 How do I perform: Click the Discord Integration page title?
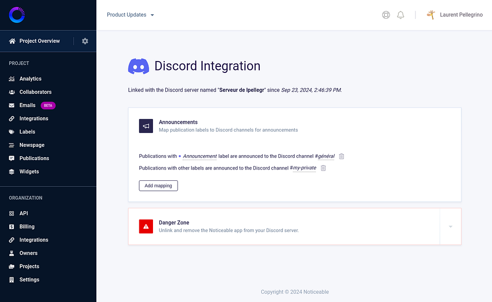(208, 66)
